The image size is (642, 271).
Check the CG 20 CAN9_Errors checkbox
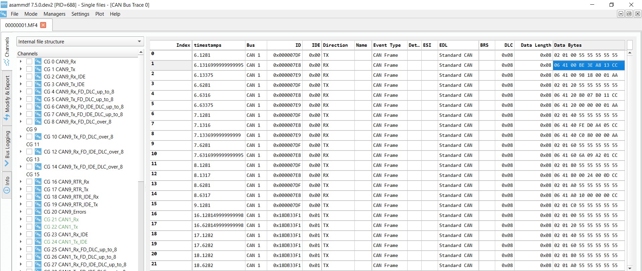click(29, 212)
